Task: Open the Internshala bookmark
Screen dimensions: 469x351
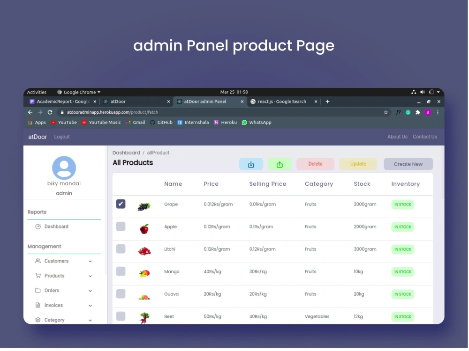Action: click(x=194, y=123)
